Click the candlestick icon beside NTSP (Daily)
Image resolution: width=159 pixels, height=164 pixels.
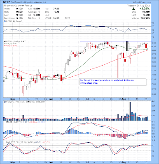[5, 41]
